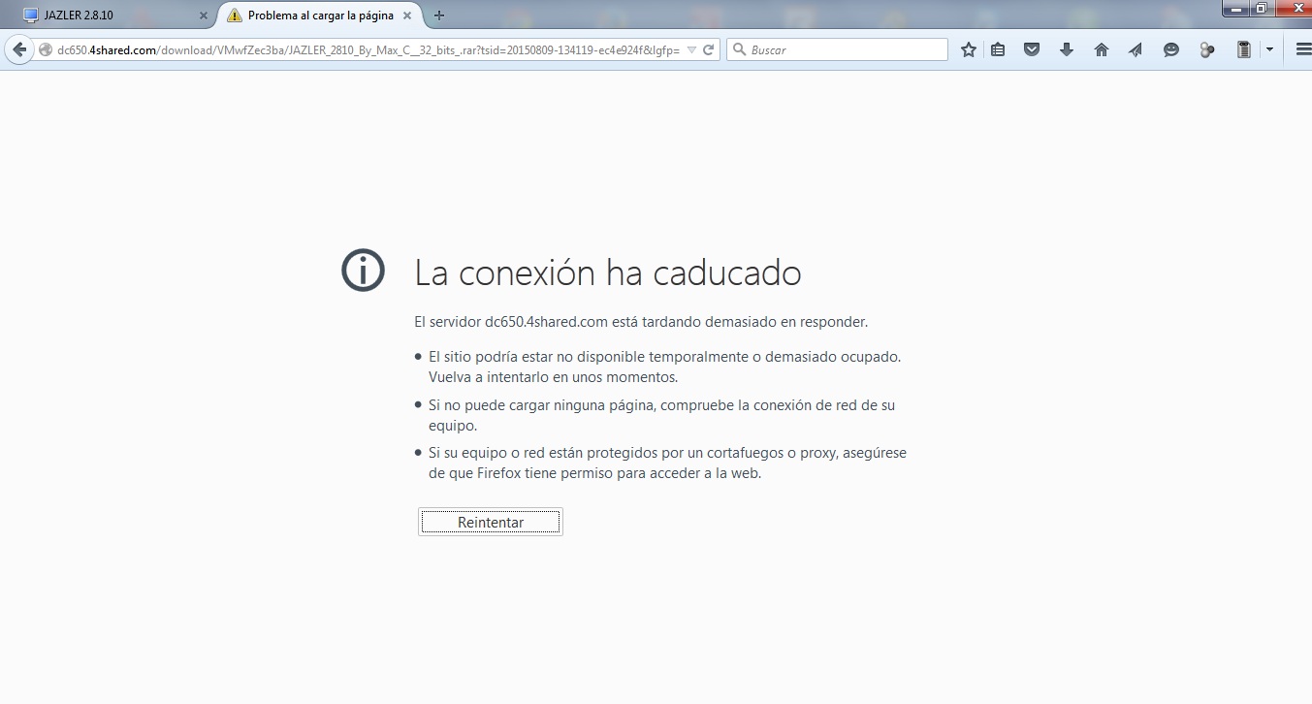This screenshot has height=704, width=1312.
Task: Click the warning icon on error tab
Action: point(234,16)
